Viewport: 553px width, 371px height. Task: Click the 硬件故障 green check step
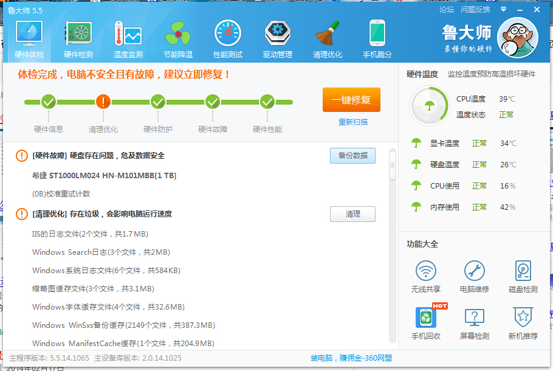pos(213,102)
